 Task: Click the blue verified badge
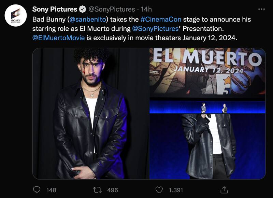click(x=83, y=9)
